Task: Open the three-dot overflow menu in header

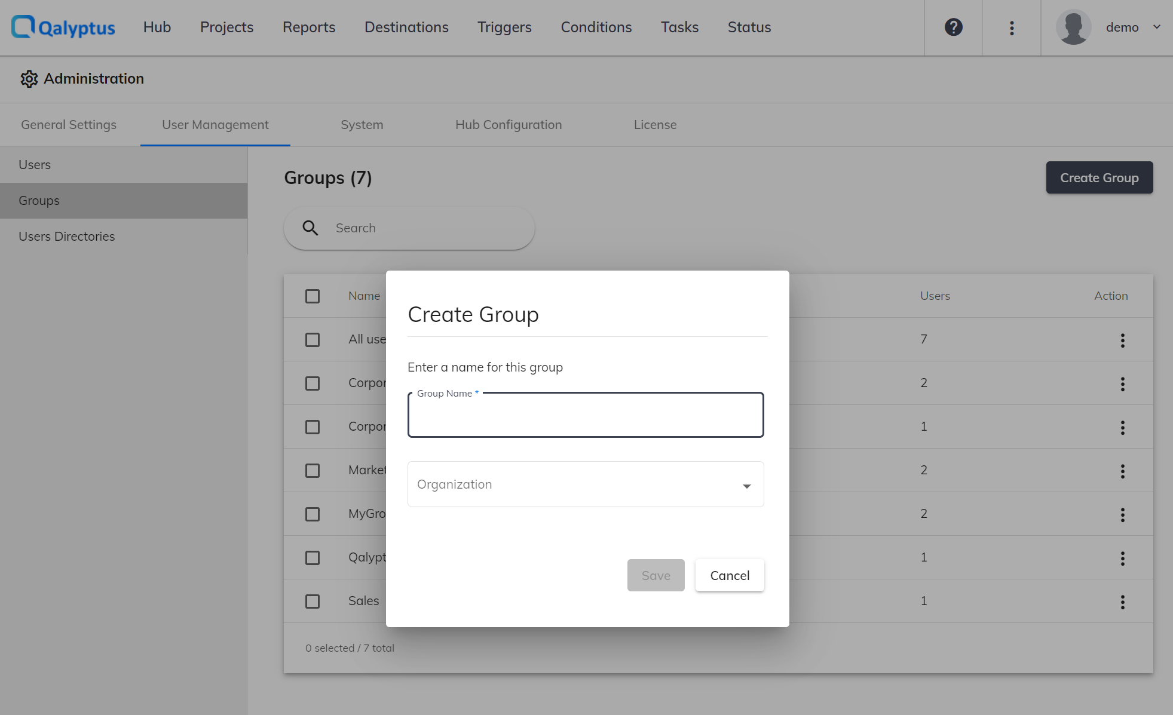Action: 1011,27
